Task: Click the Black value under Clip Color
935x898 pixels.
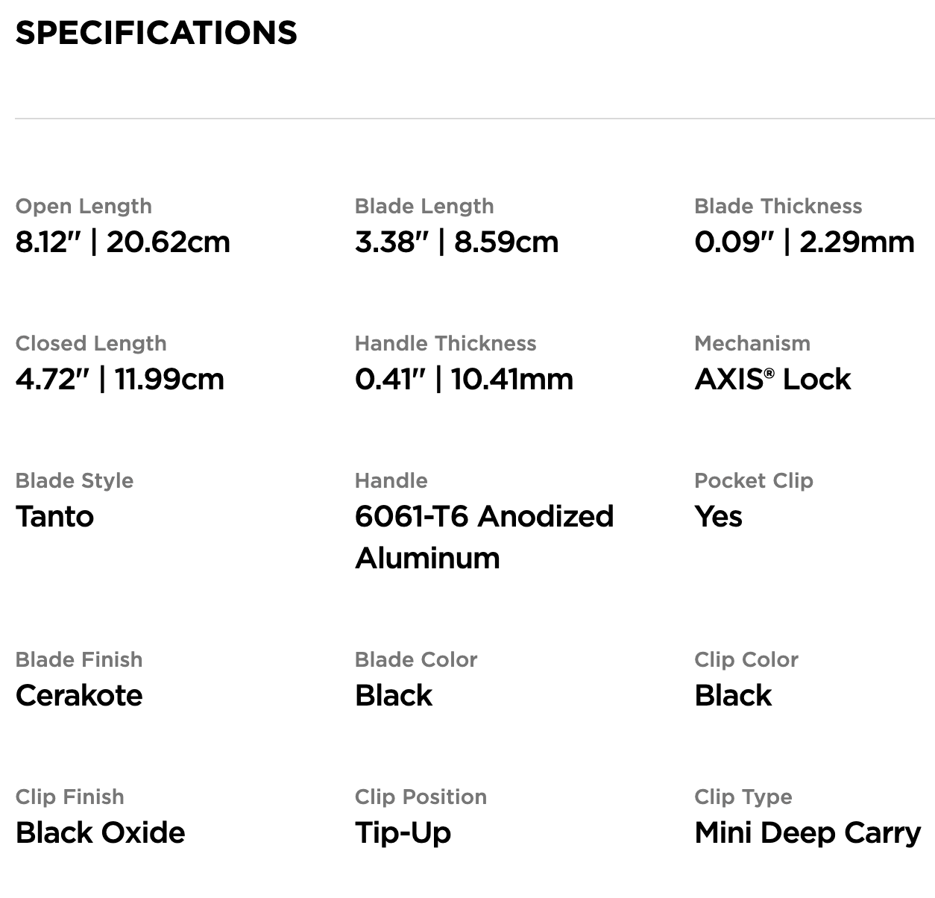Action: pyautogui.click(x=733, y=695)
